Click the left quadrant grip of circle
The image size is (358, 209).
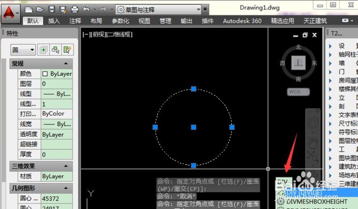point(155,127)
